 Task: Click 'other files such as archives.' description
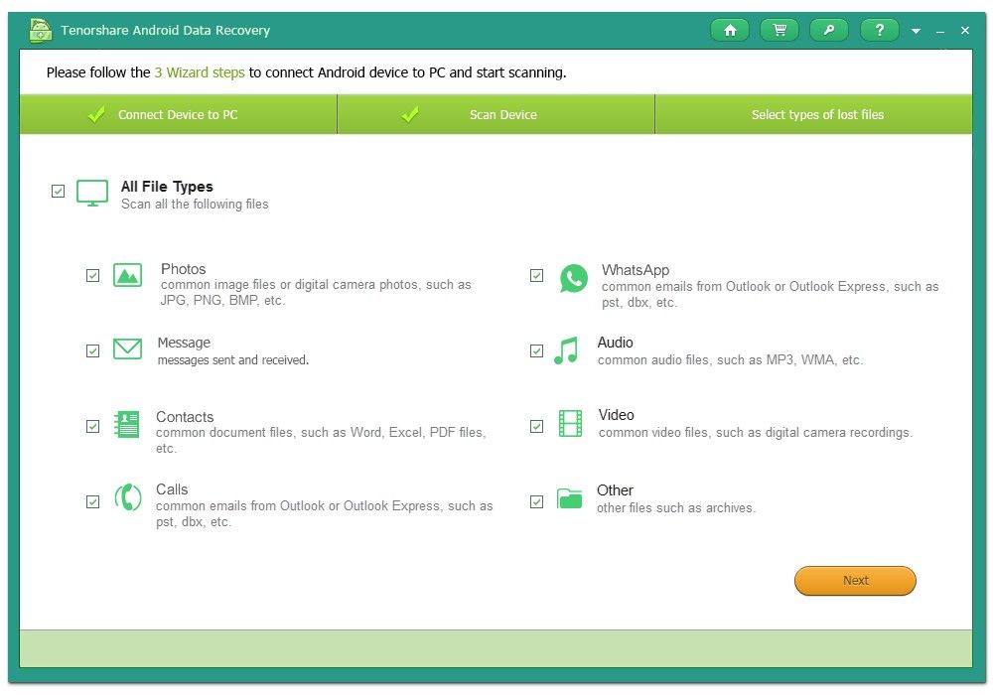675,507
